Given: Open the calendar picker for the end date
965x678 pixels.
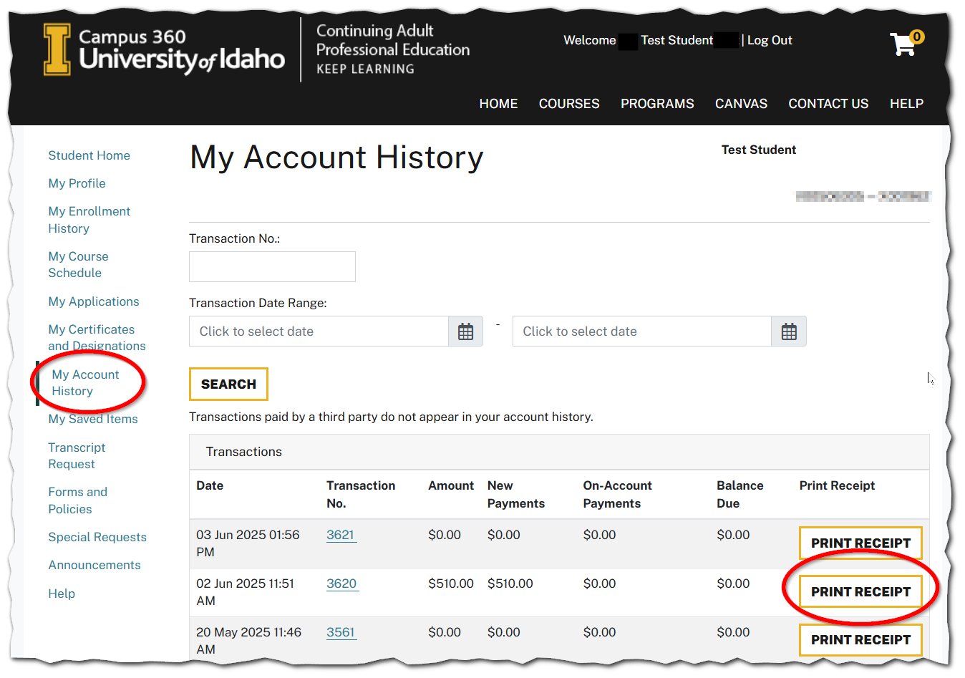Looking at the screenshot, I should pos(789,331).
